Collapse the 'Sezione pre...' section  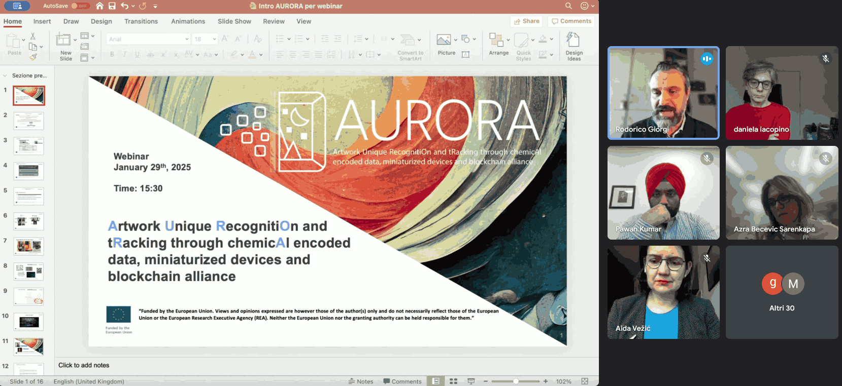(5, 75)
